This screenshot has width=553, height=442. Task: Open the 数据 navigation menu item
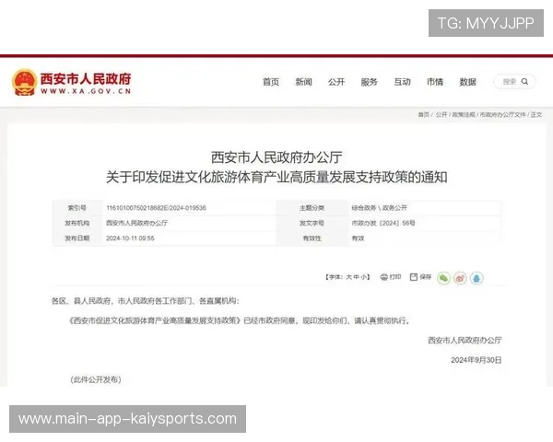pos(468,82)
